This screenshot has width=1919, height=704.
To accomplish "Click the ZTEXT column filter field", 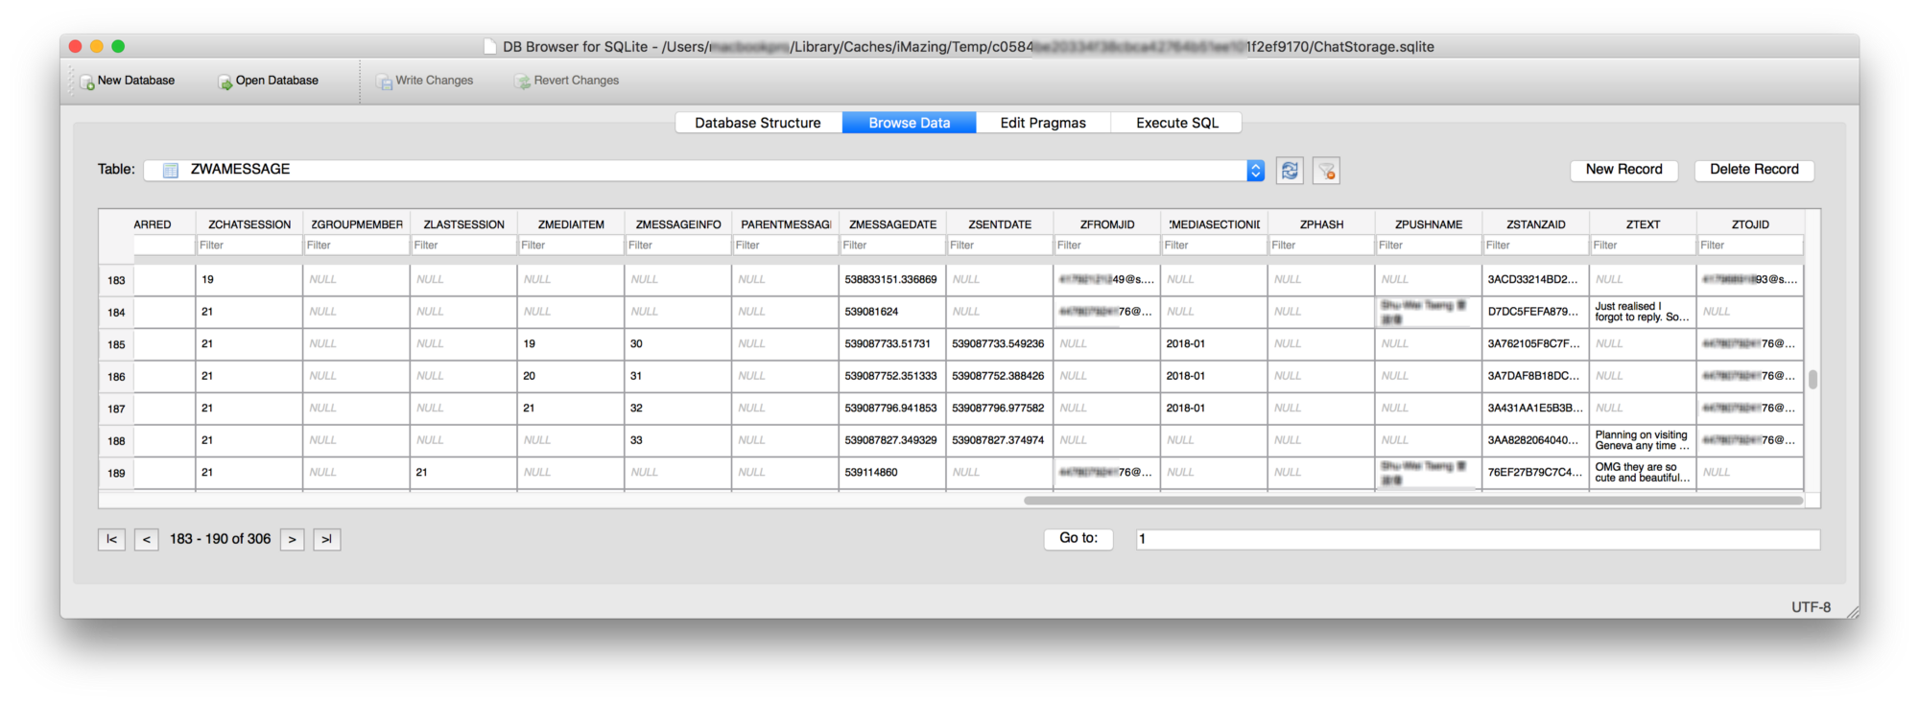I will point(1642,246).
